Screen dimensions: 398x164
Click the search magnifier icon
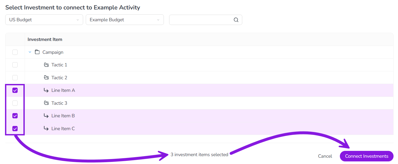236,20
